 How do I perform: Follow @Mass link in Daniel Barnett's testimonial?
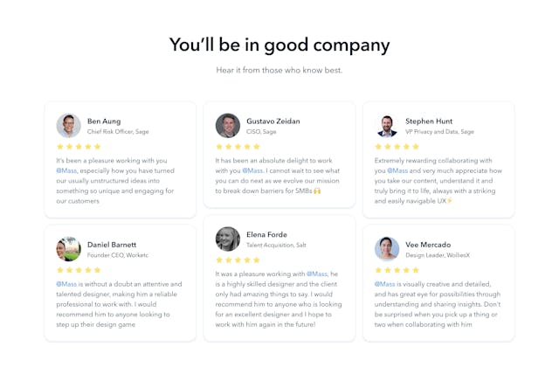66,284
